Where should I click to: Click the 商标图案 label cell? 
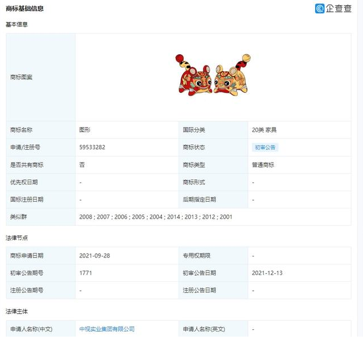click(41, 77)
